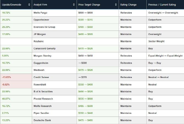This screenshot has height=124, width=184.
Task: Click the sort icon in Price Target Change header
Action: click(116, 5)
